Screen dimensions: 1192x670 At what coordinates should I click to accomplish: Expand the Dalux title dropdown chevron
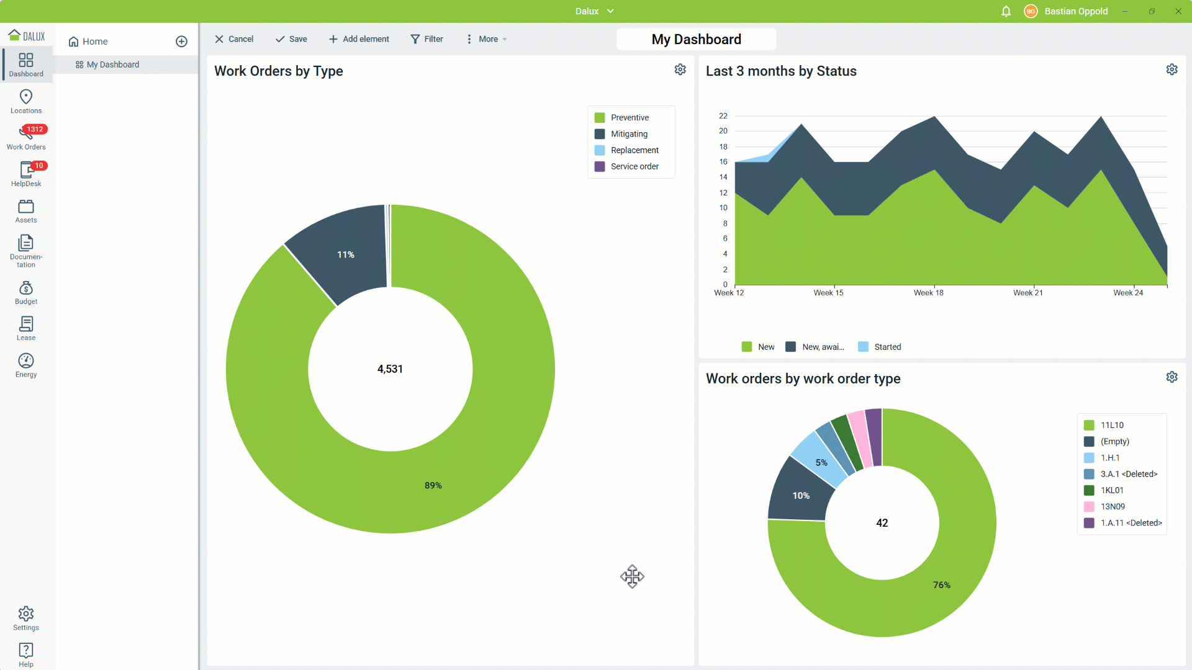[x=610, y=11]
